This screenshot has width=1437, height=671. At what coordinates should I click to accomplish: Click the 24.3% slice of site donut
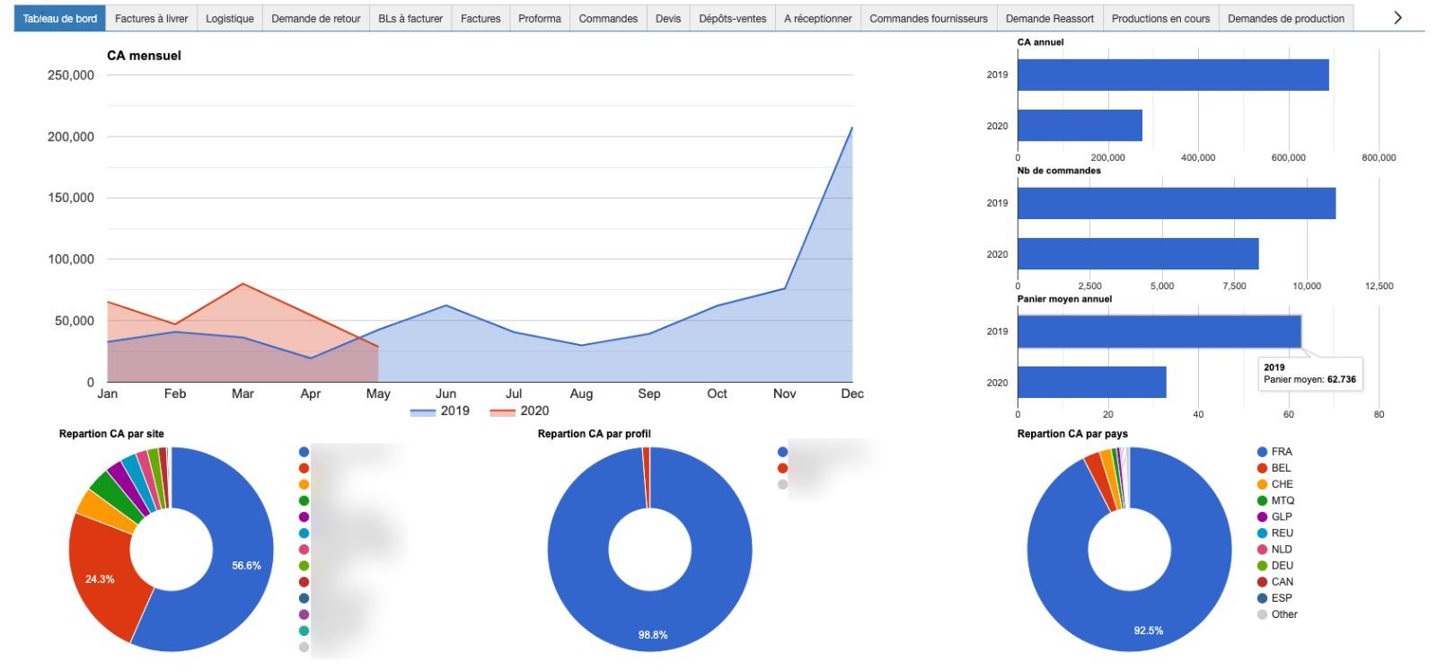101,579
